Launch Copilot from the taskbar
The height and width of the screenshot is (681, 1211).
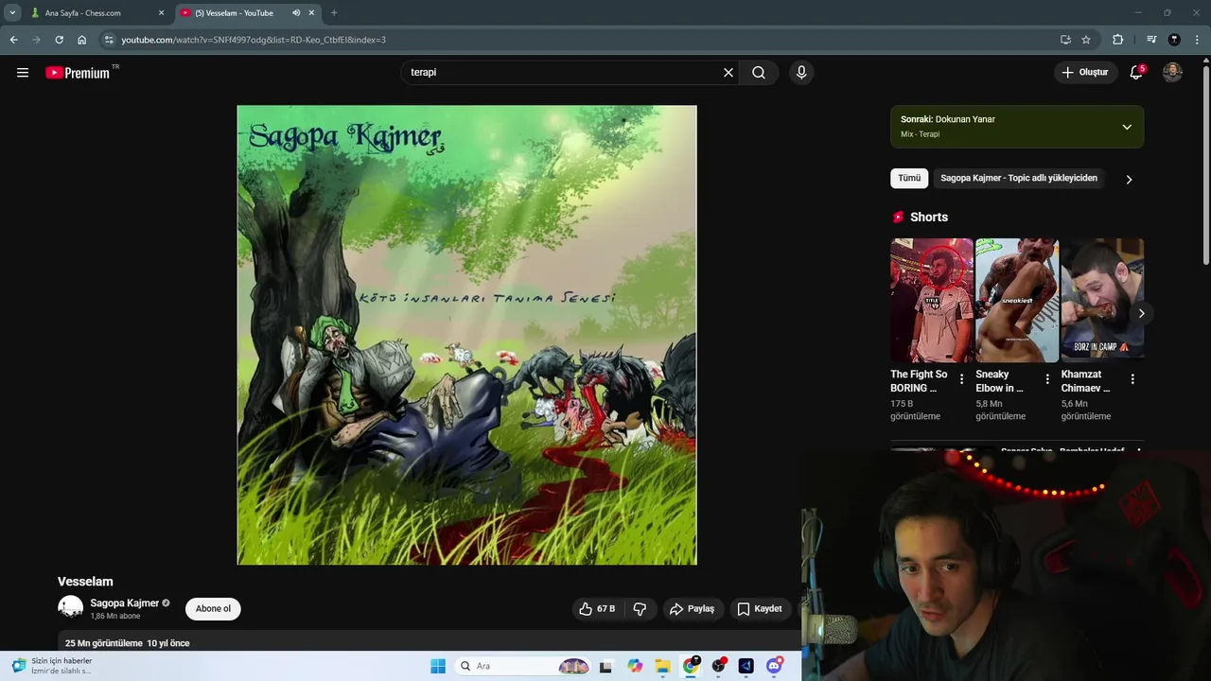coord(635,666)
